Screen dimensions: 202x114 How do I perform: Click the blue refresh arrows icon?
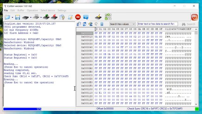click(85, 24)
